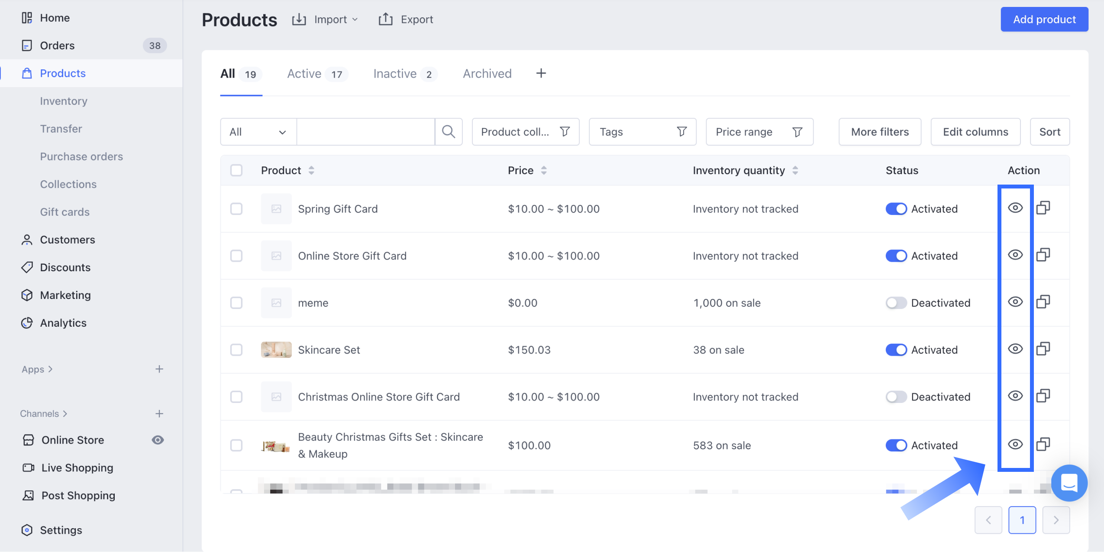This screenshot has height=552, width=1104.
Task: Open the All search scope dropdown
Action: 258,132
